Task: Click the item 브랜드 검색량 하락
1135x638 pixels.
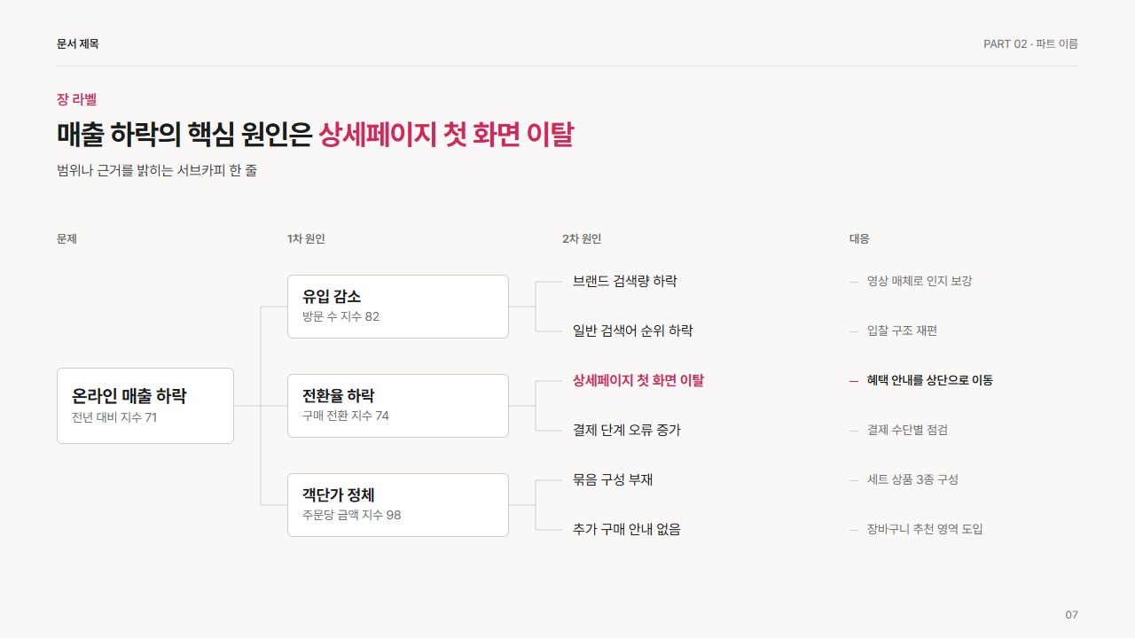Action: 625,281
